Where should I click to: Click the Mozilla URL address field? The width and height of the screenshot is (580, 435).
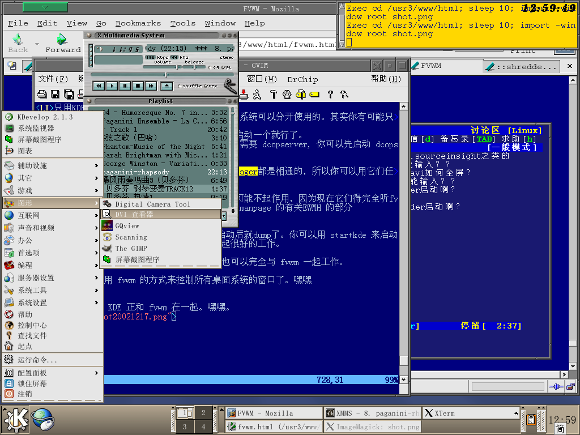287,44
